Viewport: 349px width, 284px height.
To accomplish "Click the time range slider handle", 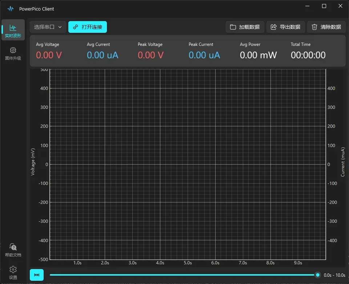I will tap(318, 275).
